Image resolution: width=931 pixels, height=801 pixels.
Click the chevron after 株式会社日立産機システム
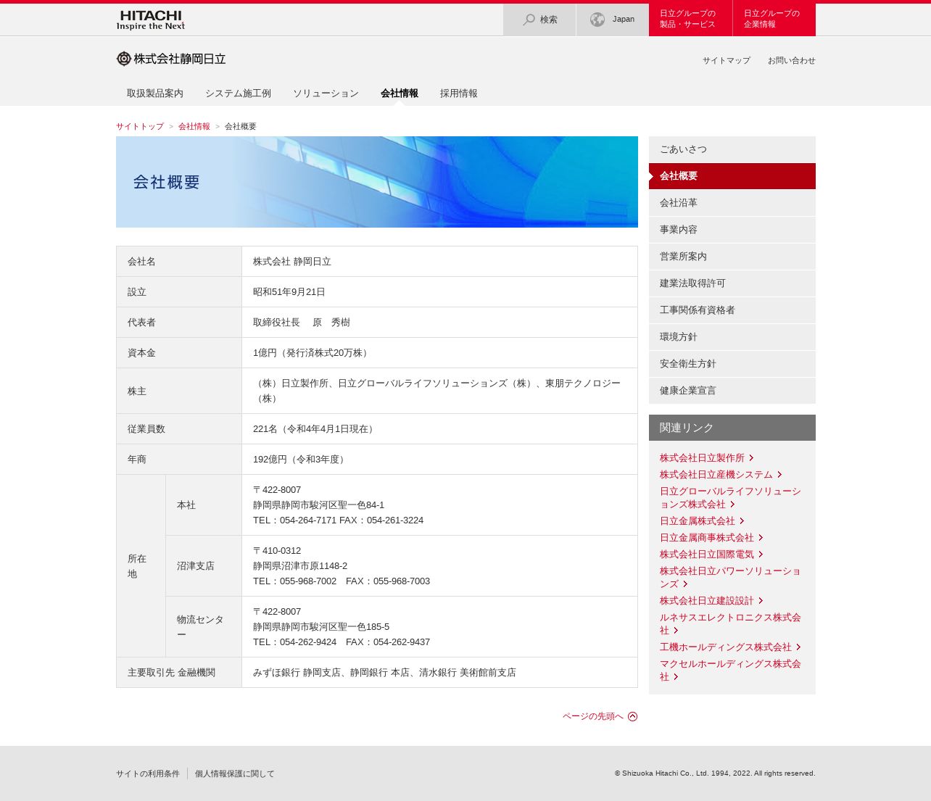click(x=780, y=475)
